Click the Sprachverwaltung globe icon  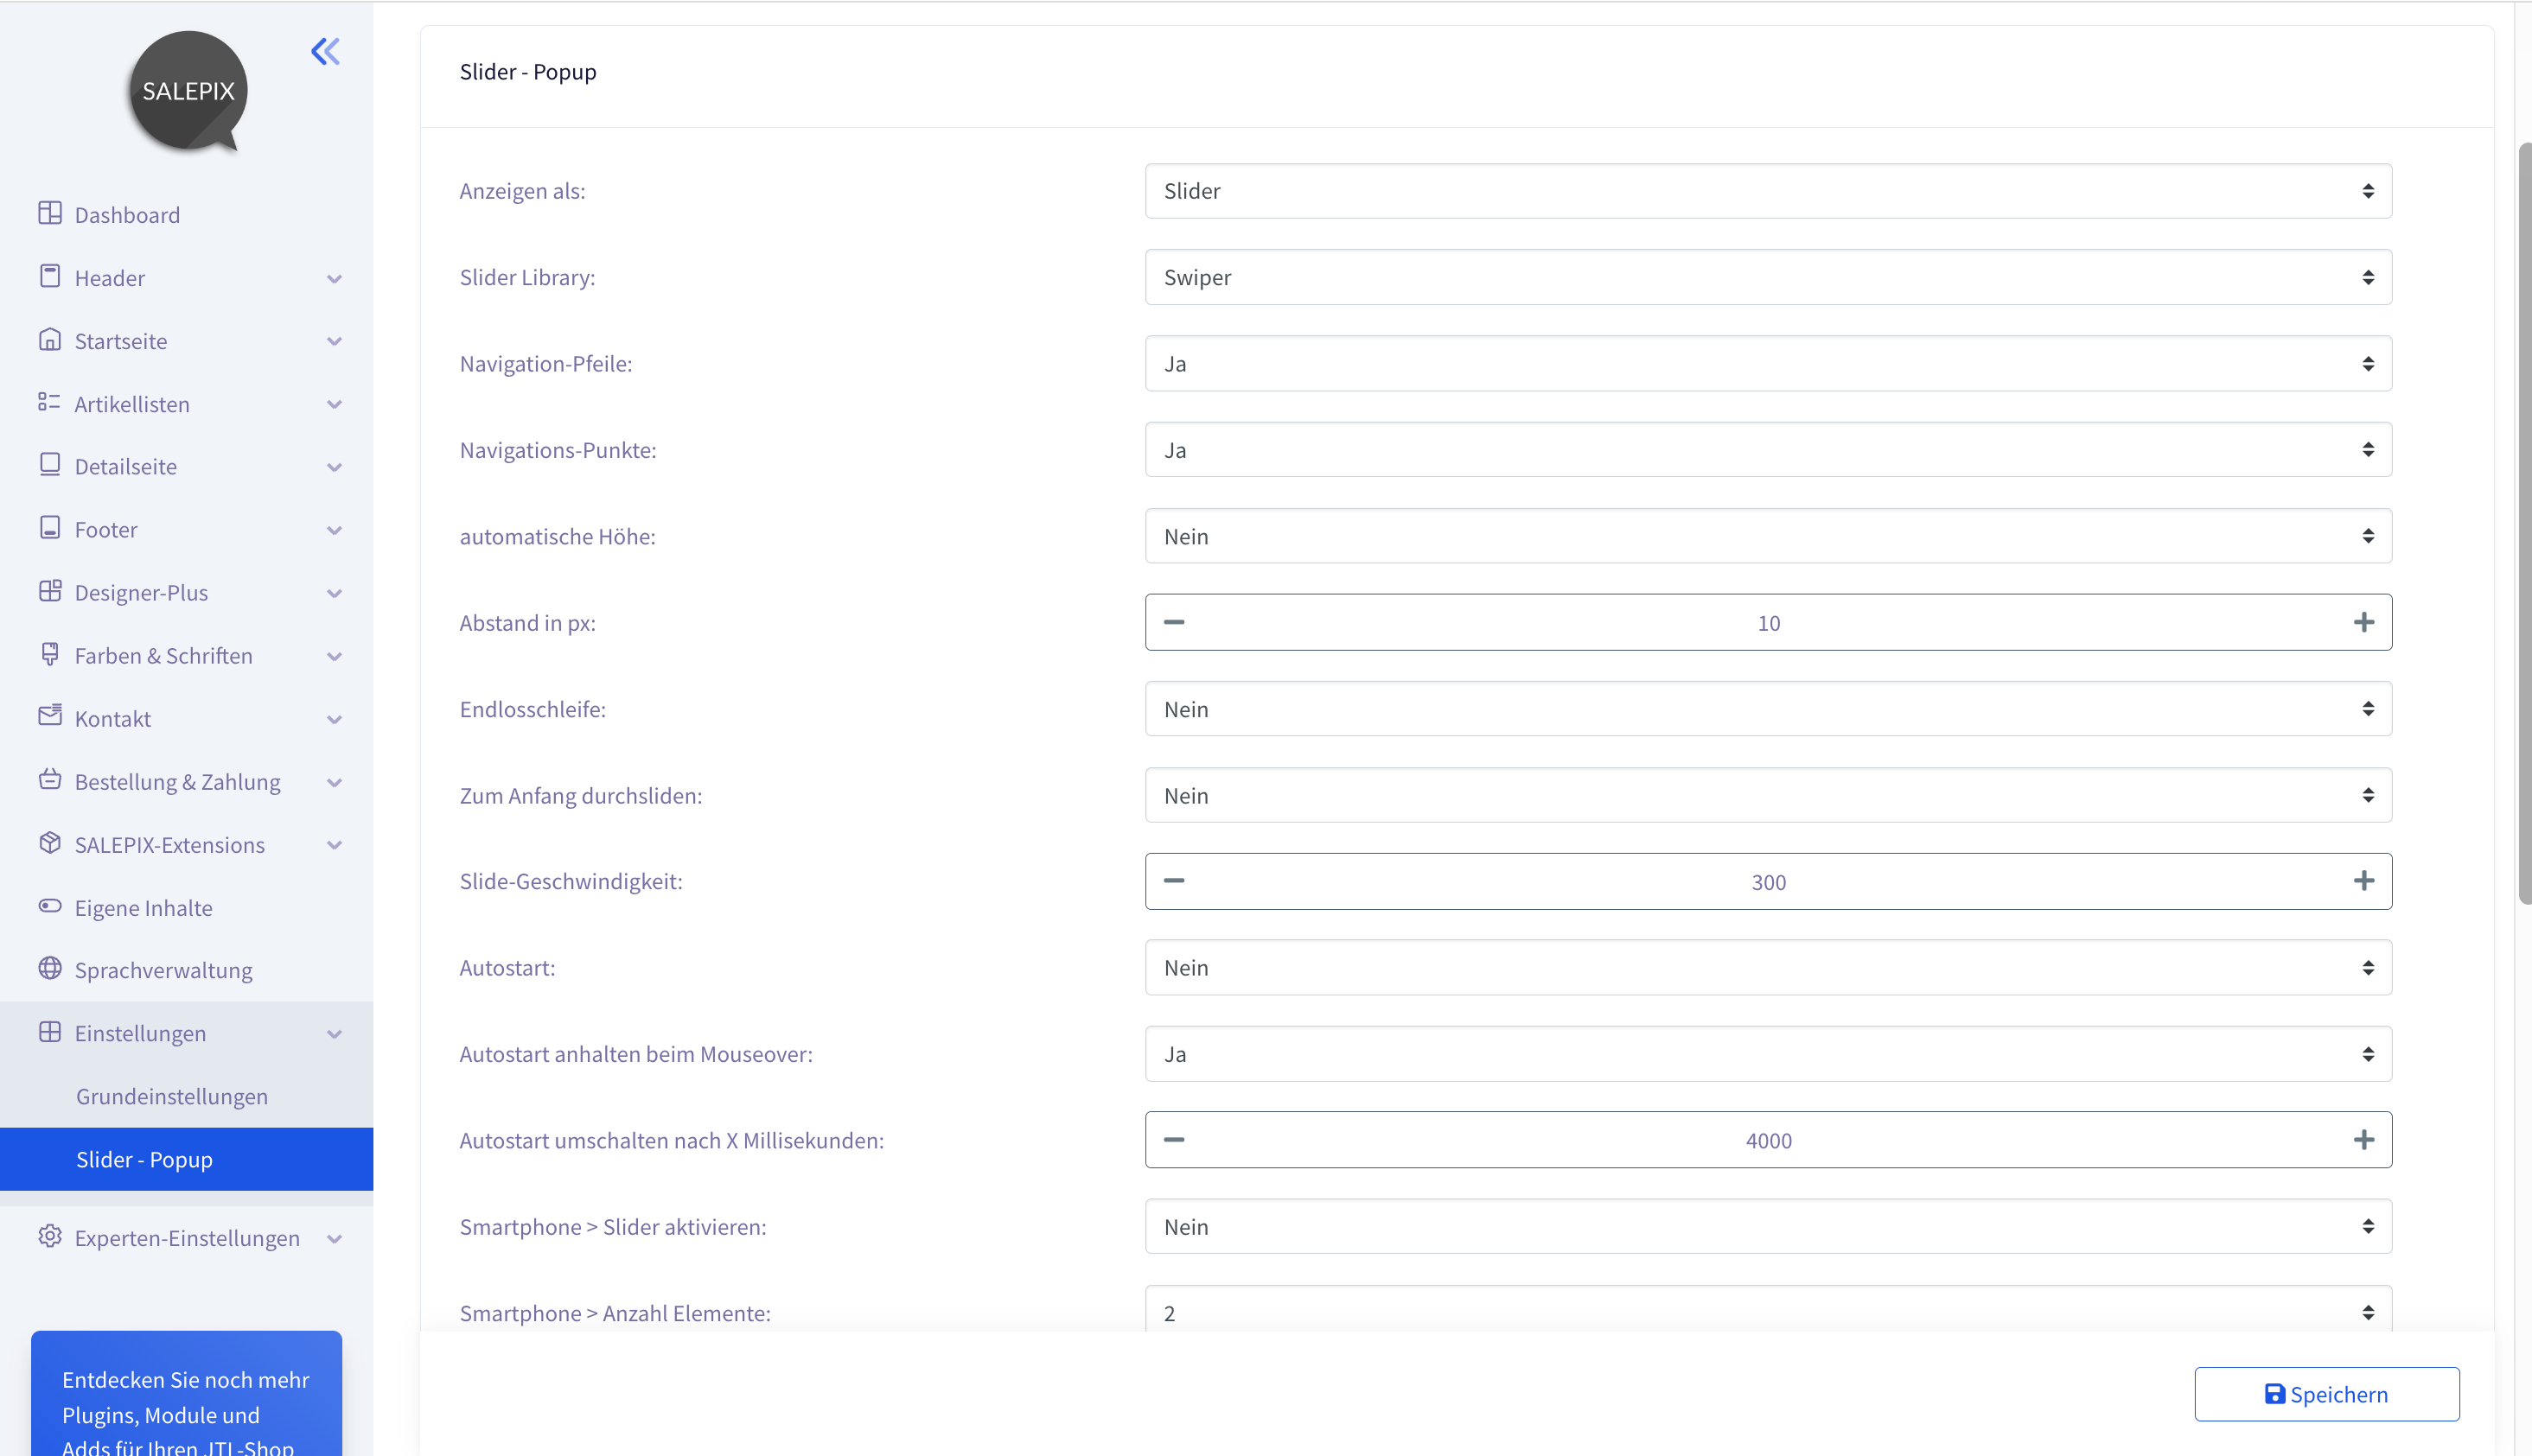[50, 968]
